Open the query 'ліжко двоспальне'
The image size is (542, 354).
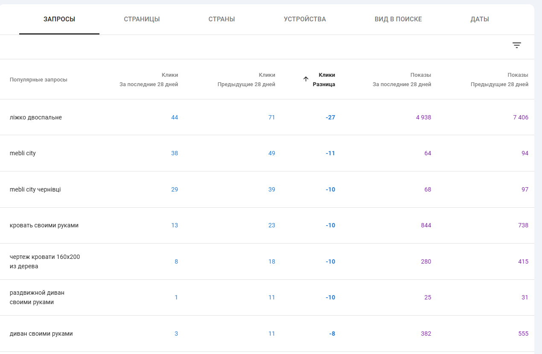click(36, 117)
